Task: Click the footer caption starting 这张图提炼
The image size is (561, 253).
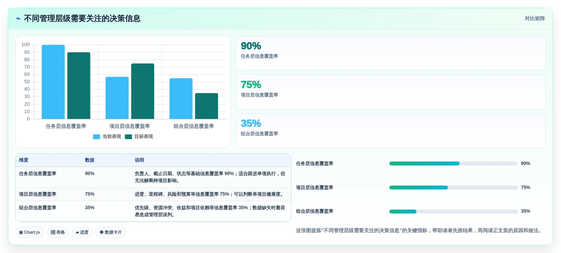Action: pyautogui.click(x=419, y=231)
